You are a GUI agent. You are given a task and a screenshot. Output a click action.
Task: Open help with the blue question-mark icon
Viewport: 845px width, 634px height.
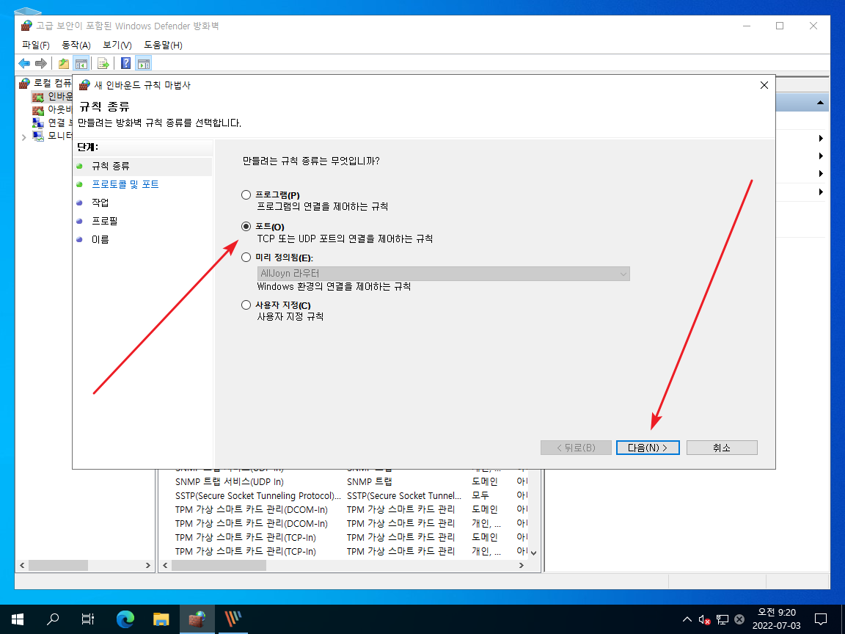tap(125, 64)
